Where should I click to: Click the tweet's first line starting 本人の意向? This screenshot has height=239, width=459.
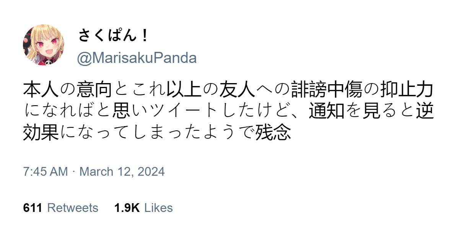pos(228,90)
